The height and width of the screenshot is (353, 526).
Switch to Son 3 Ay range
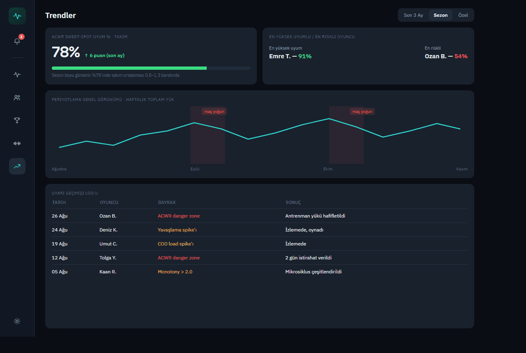coord(413,15)
